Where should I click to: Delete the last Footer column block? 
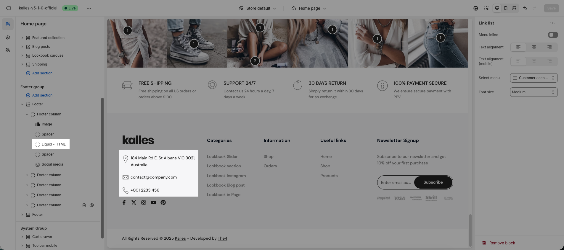[84, 205]
